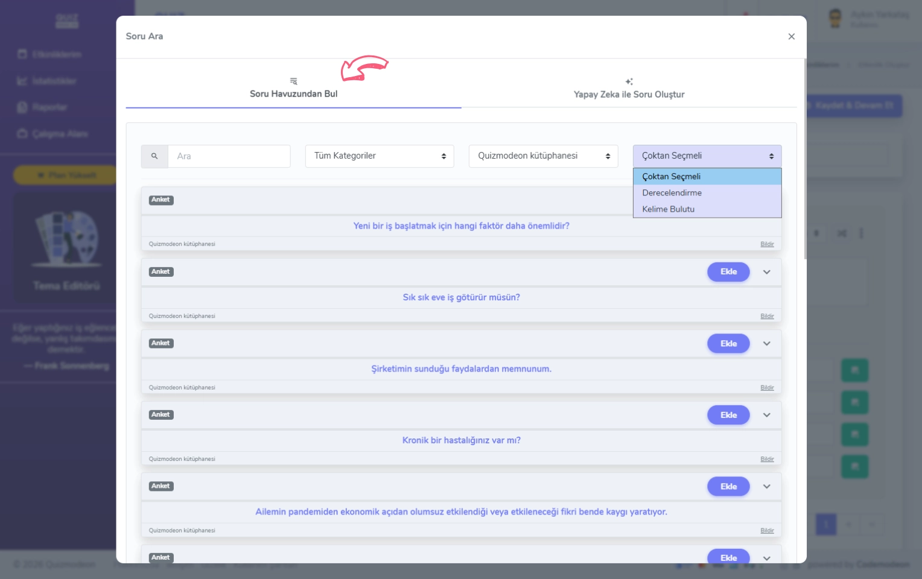Add the 'Şirketimin sunduğu faydalardan memnunum' question
The height and width of the screenshot is (579, 922).
click(728, 344)
